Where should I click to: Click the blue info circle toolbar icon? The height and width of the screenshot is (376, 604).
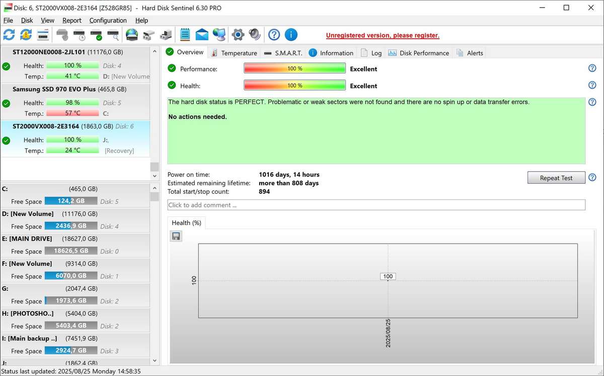[291, 35]
